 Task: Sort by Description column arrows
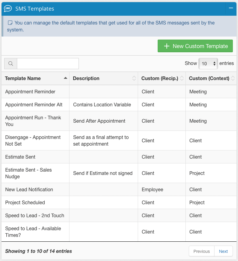[134, 78]
